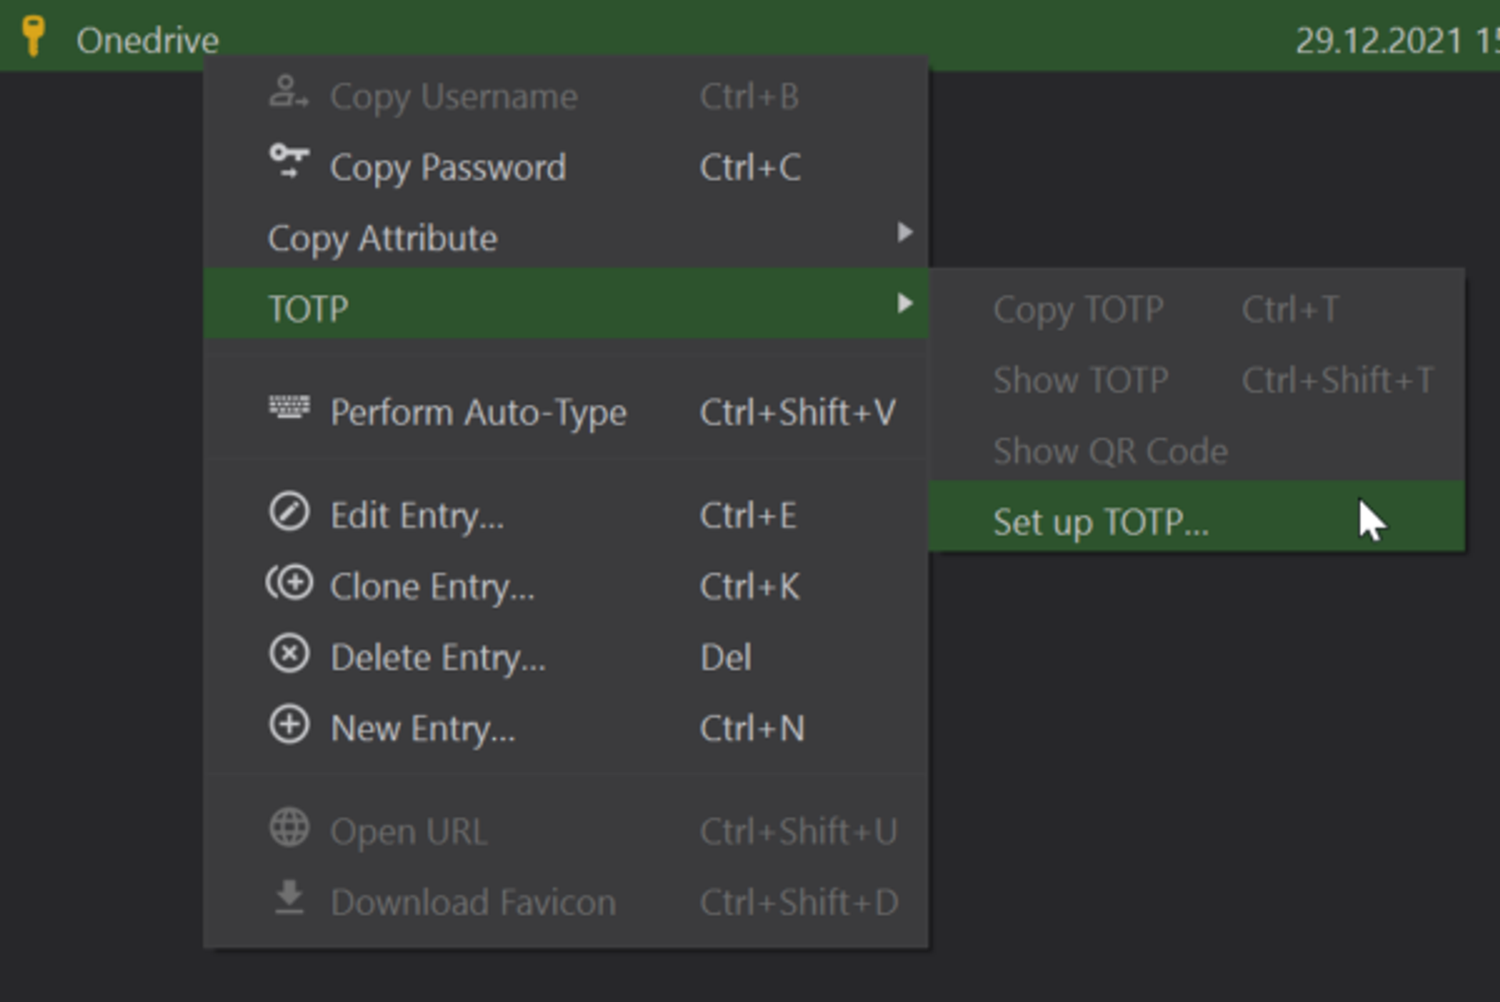Click the Clone Entry plus icon

289,583
